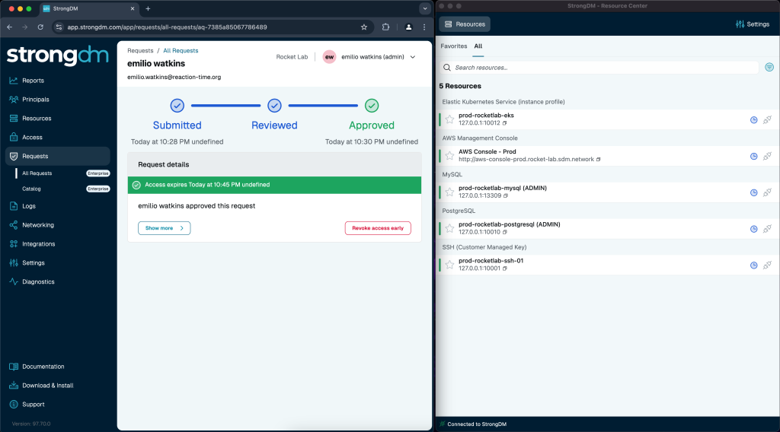780x432 pixels.
Task: Click the connect plug icon for prod-rocketlab-ssh-01
Action: (768, 265)
